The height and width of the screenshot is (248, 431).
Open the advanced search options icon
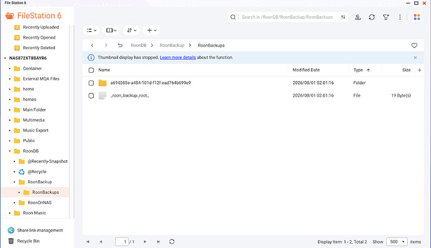[x=343, y=17]
